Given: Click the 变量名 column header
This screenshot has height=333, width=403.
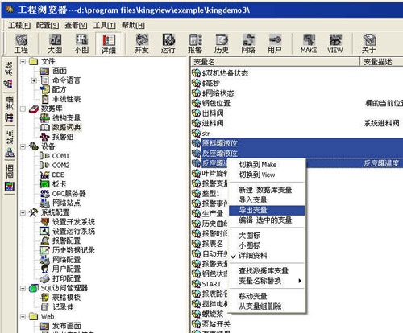Looking at the screenshot, I should point(275,62).
